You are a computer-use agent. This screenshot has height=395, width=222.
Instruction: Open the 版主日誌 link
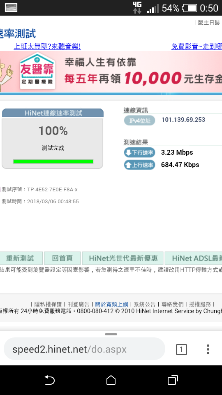pyautogui.click(x=209, y=22)
